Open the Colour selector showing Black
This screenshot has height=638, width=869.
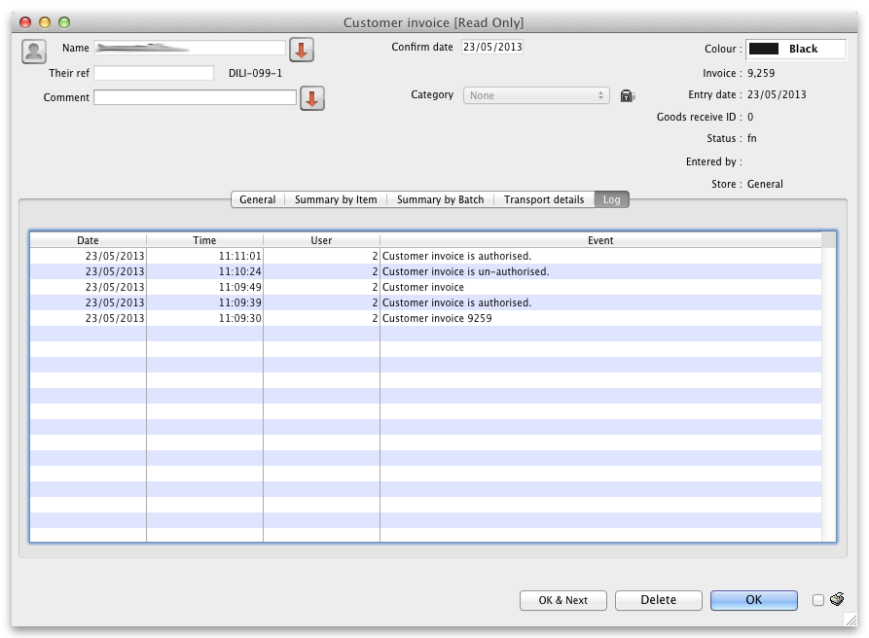tap(794, 49)
